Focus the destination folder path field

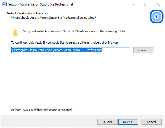click(71, 50)
